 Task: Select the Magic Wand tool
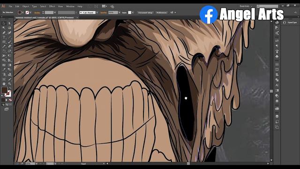(x=4, y=28)
